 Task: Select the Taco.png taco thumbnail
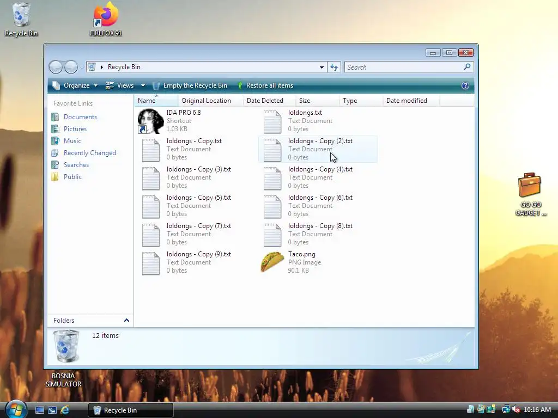pyautogui.click(x=272, y=262)
